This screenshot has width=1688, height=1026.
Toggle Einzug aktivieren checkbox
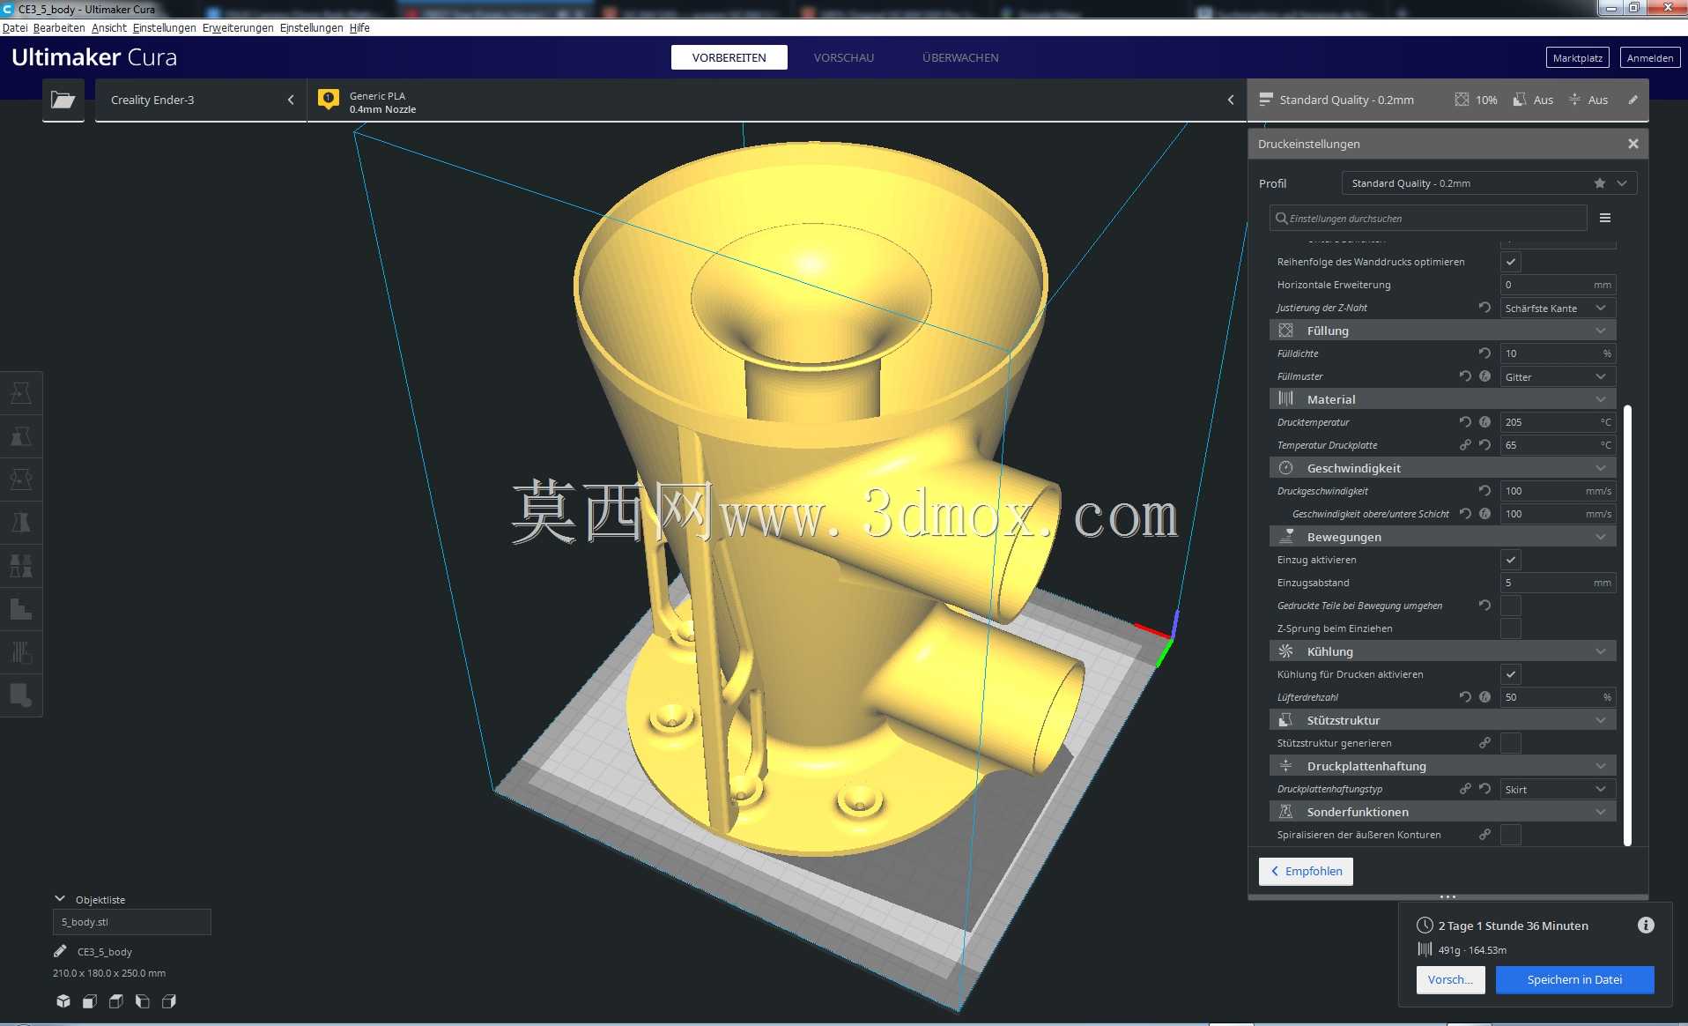pyautogui.click(x=1511, y=560)
